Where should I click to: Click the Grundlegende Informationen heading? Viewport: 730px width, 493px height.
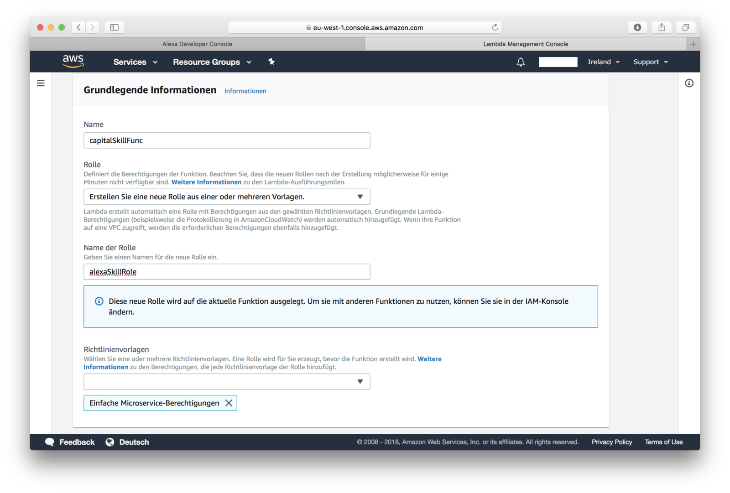pyautogui.click(x=150, y=90)
